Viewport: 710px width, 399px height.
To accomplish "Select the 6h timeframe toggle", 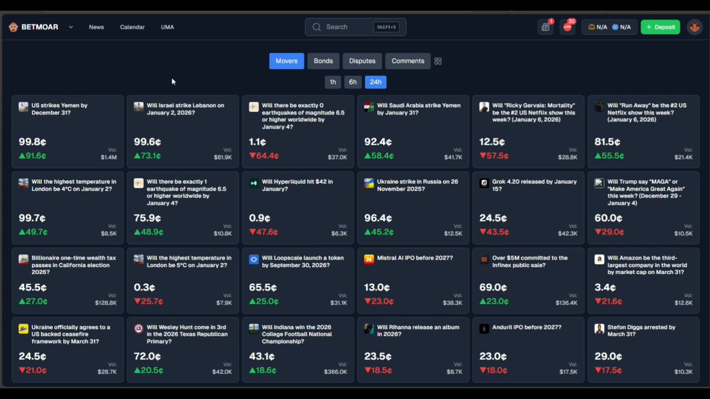I will point(353,82).
